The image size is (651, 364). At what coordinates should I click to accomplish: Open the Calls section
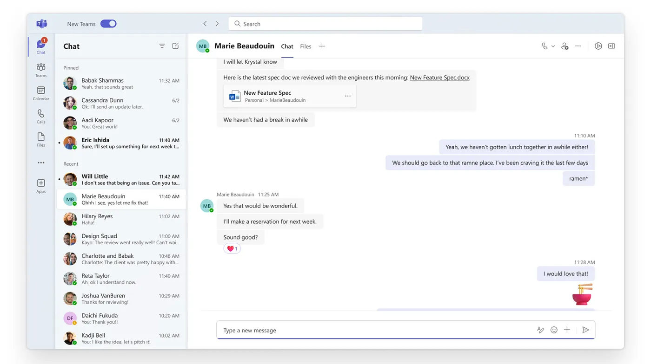click(x=40, y=117)
